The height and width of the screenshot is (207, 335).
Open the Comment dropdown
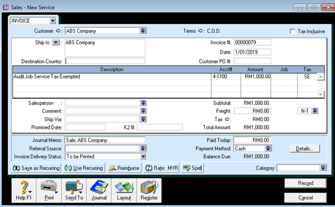pos(143,111)
